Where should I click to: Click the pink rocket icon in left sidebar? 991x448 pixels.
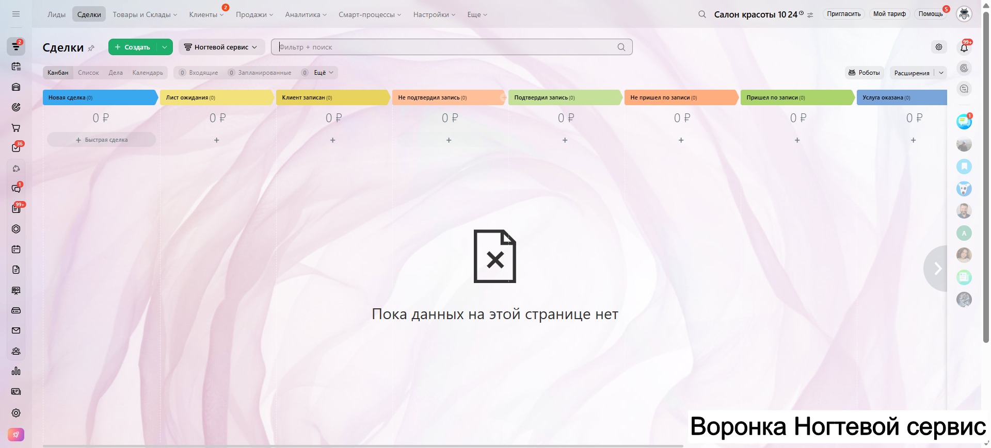pos(16,435)
